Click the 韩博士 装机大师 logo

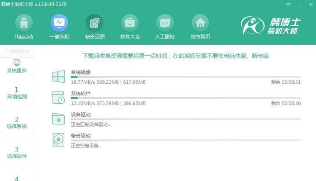tap(270, 26)
